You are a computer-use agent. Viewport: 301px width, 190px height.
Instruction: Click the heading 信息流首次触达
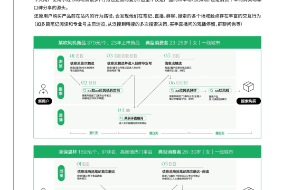pyautogui.click(x=82, y=63)
